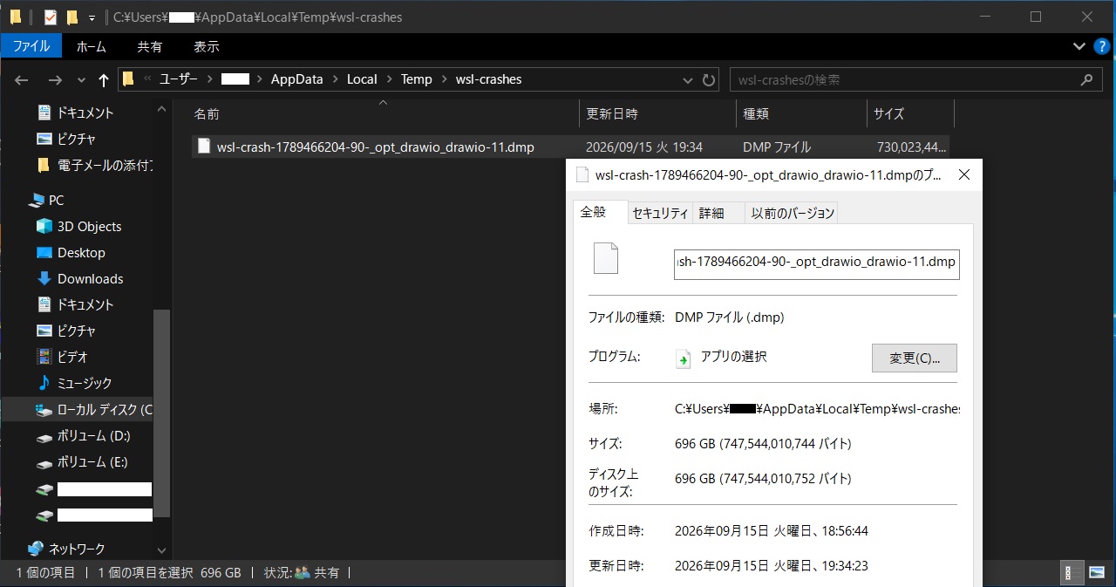Refresh the wsl-crashes folder
This screenshot has width=1116, height=587.
point(709,79)
